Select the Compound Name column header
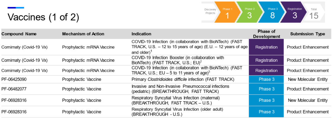 tap(19, 34)
